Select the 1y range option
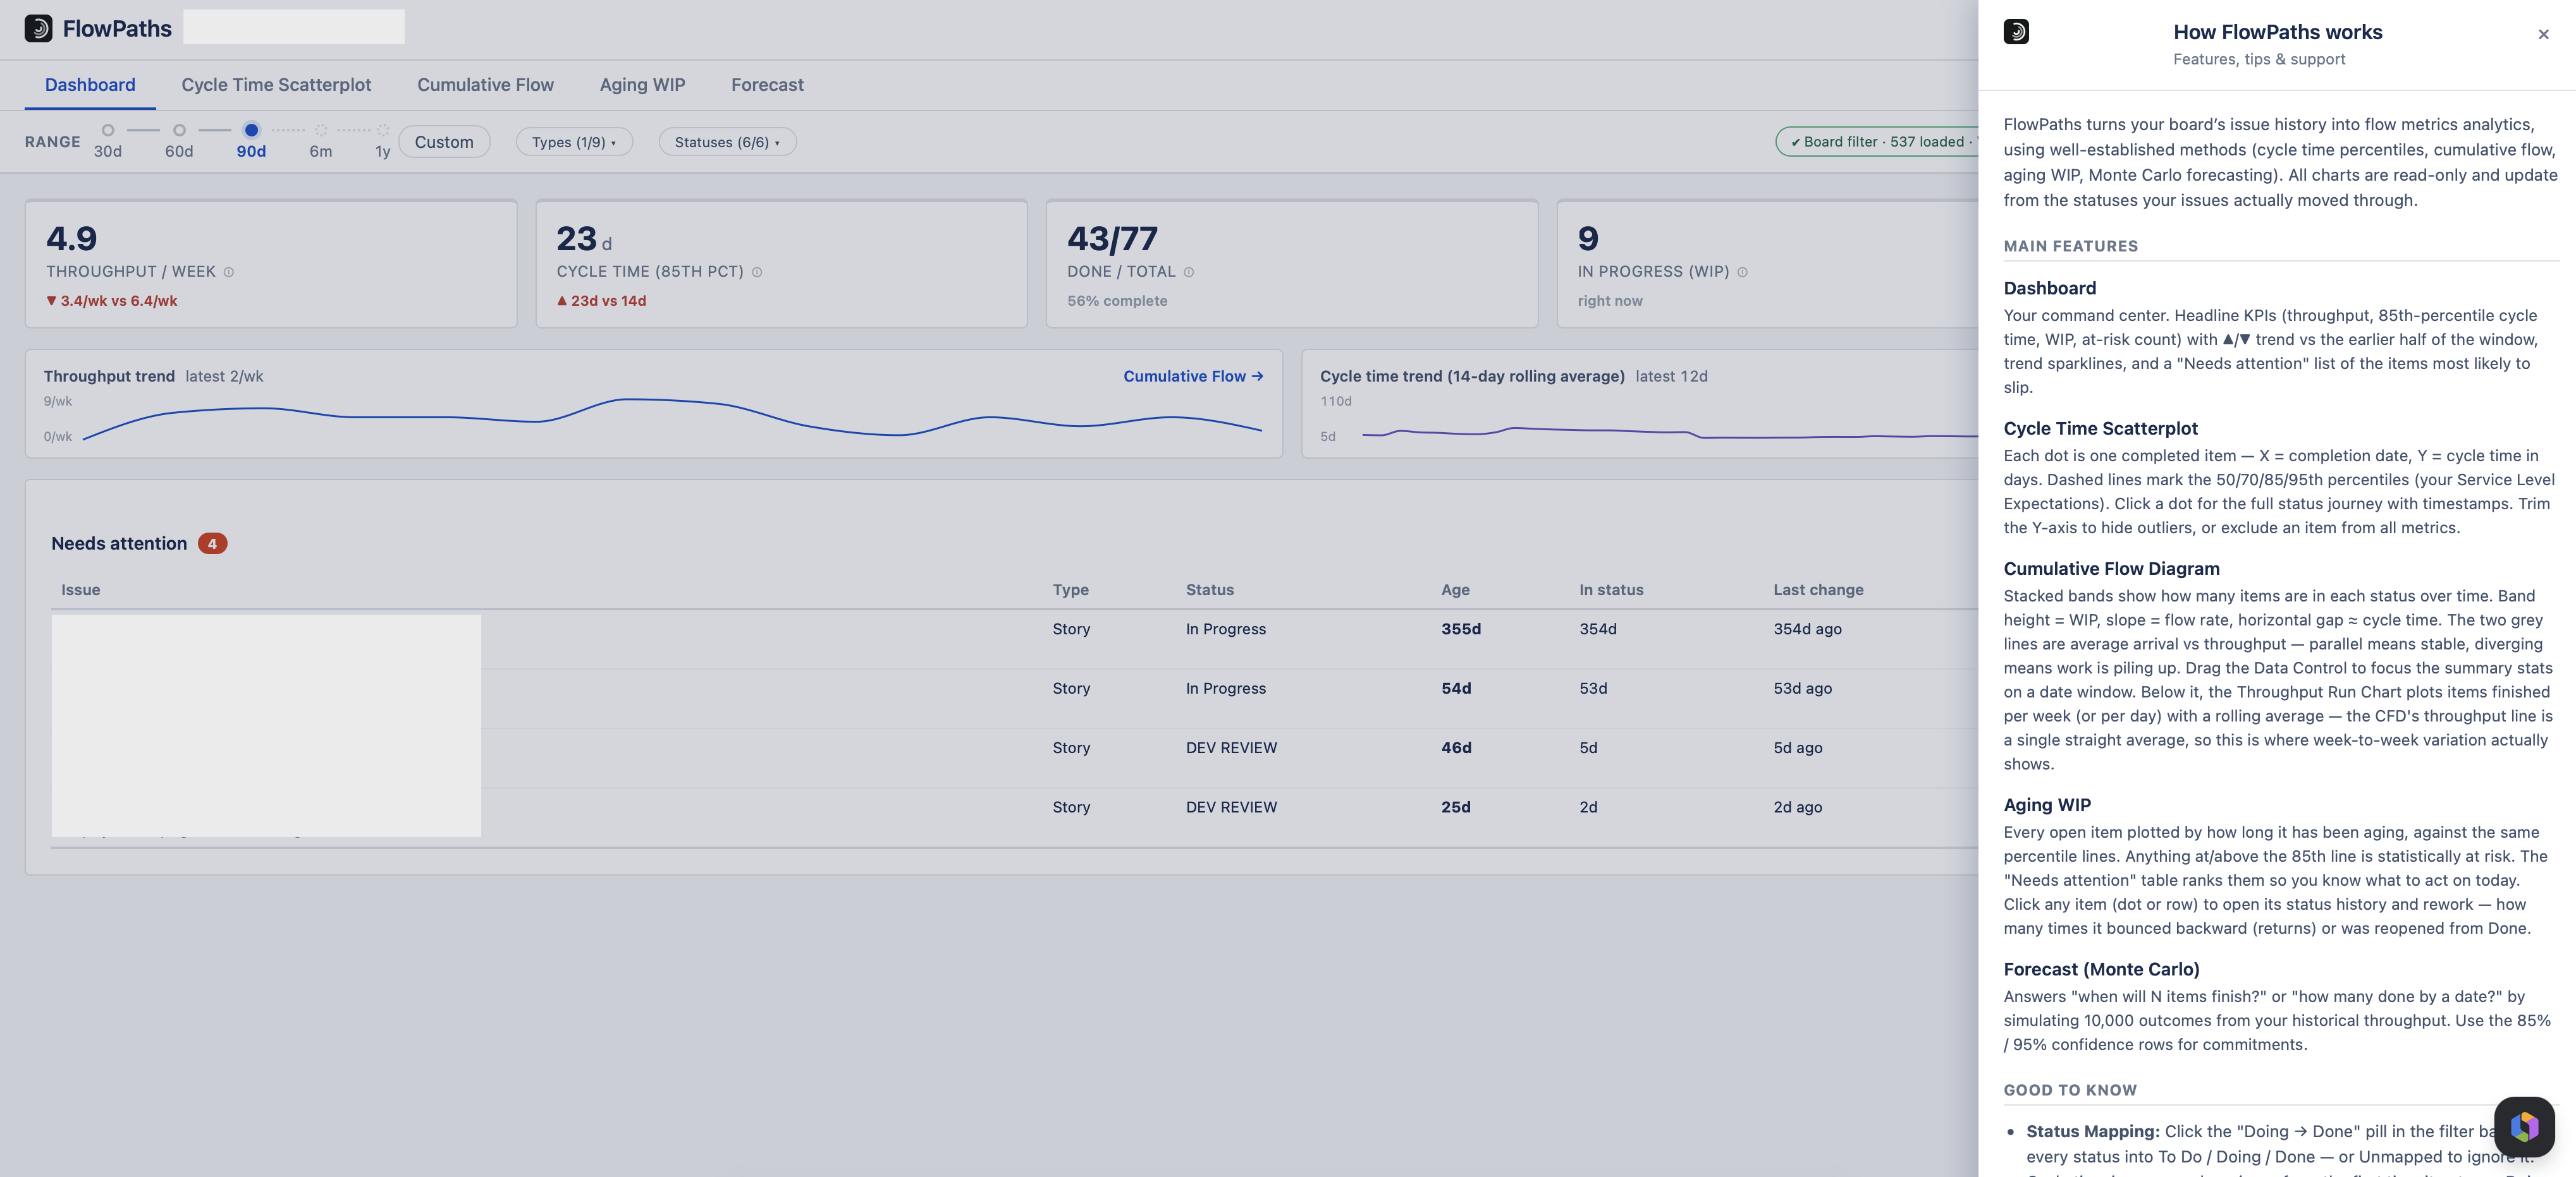This screenshot has width=2576, height=1177. [383, 141]
